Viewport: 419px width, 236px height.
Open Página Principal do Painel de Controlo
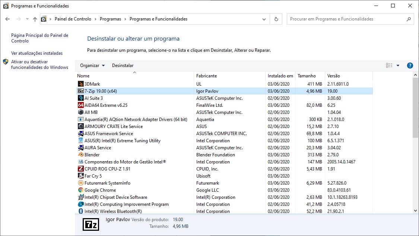[39, 38]
